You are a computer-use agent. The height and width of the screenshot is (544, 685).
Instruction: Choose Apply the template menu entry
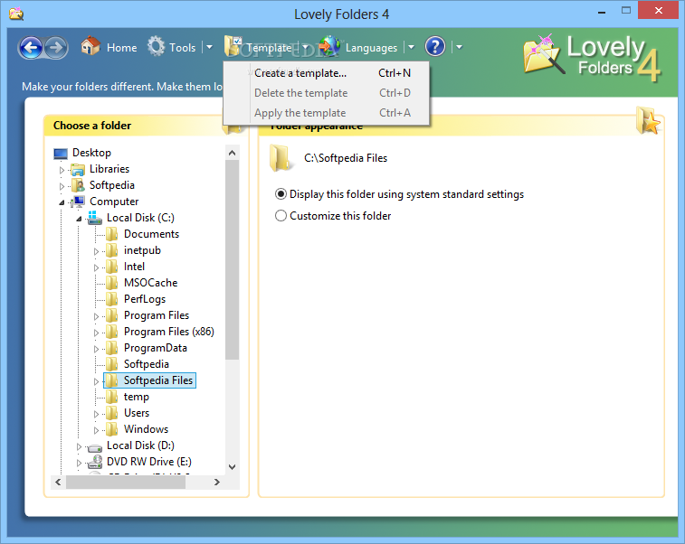coord(326,113)
